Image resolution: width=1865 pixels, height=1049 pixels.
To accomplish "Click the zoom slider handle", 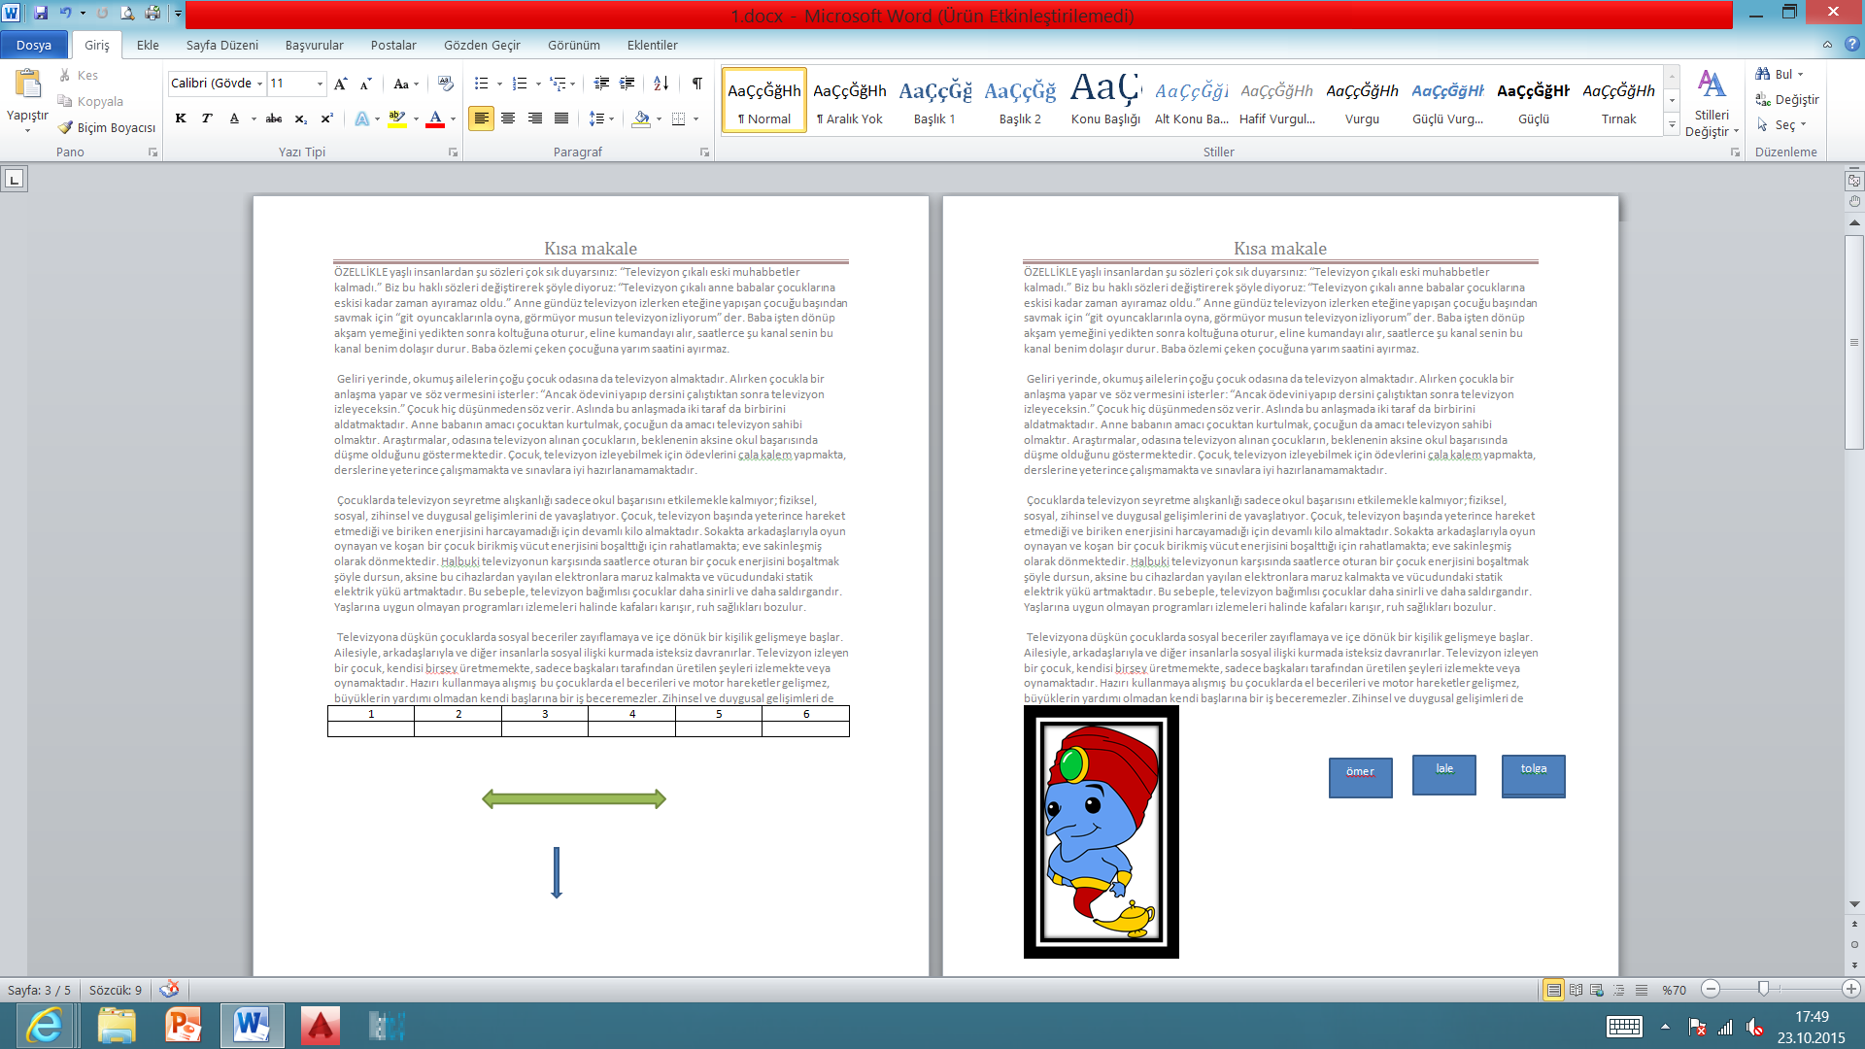I will click(x=1763, y=989).
